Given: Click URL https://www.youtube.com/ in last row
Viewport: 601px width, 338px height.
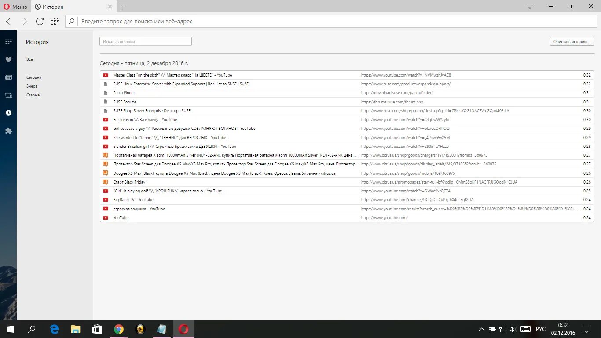Looking at the screenshot, I should pyautogui.click(x=385, y=218).
